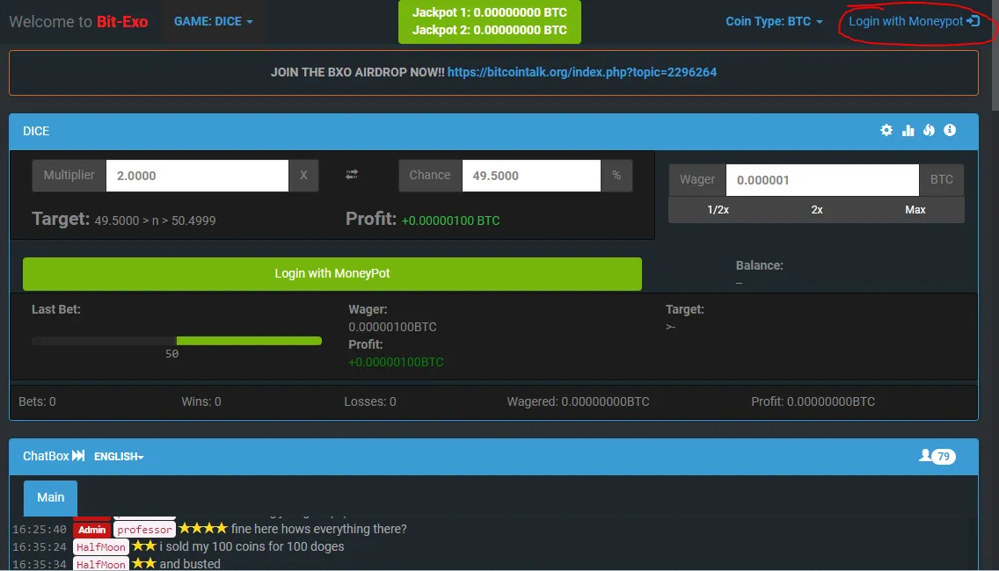
Task: Click the X multiplier suffix button
Action: click(303, 176)
